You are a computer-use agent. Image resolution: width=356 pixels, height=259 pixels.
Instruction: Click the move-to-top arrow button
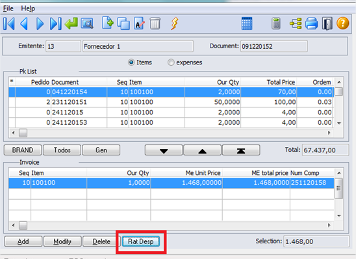point(241,150)
